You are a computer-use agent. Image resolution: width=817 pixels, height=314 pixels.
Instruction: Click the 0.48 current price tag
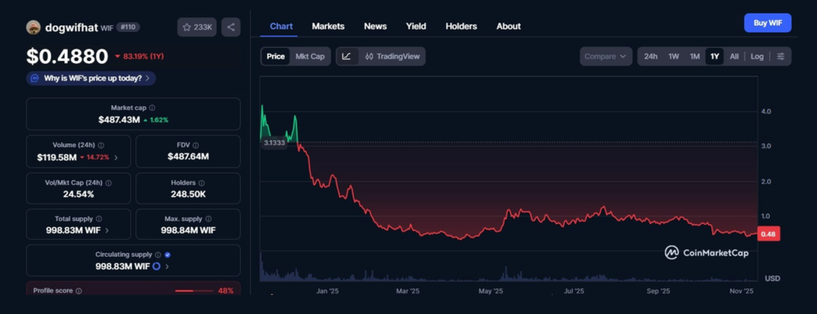pos(768,234)
